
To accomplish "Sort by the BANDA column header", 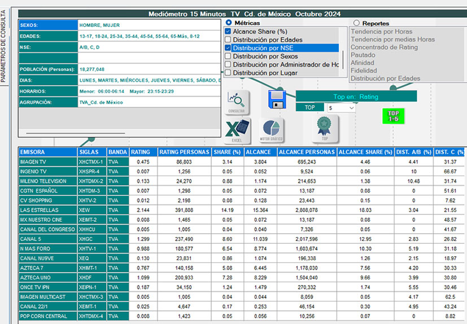I will (117, 152).
